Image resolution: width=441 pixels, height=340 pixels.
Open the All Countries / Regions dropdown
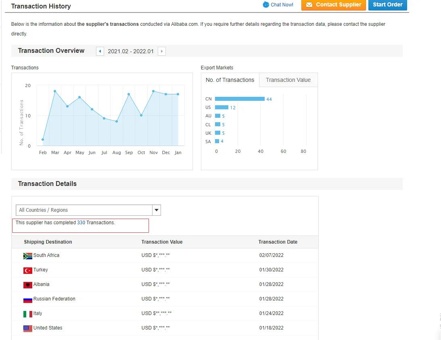pyautogui.click(x=84, y=210)
